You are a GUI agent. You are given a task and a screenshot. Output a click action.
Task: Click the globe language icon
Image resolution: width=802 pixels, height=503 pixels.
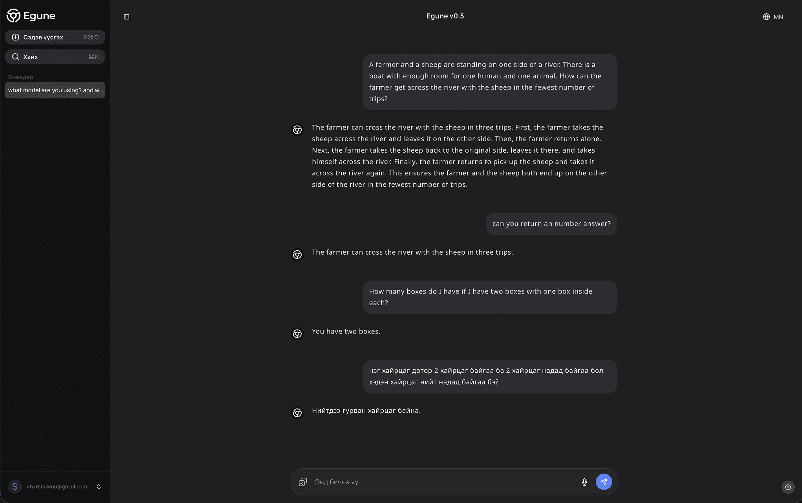(766, 17)
